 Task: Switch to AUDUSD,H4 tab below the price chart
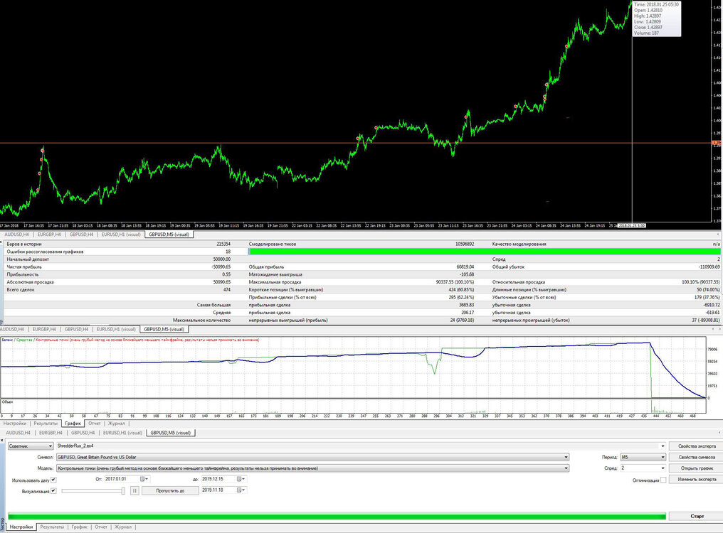pyautogui.click(x=16, y=235)
